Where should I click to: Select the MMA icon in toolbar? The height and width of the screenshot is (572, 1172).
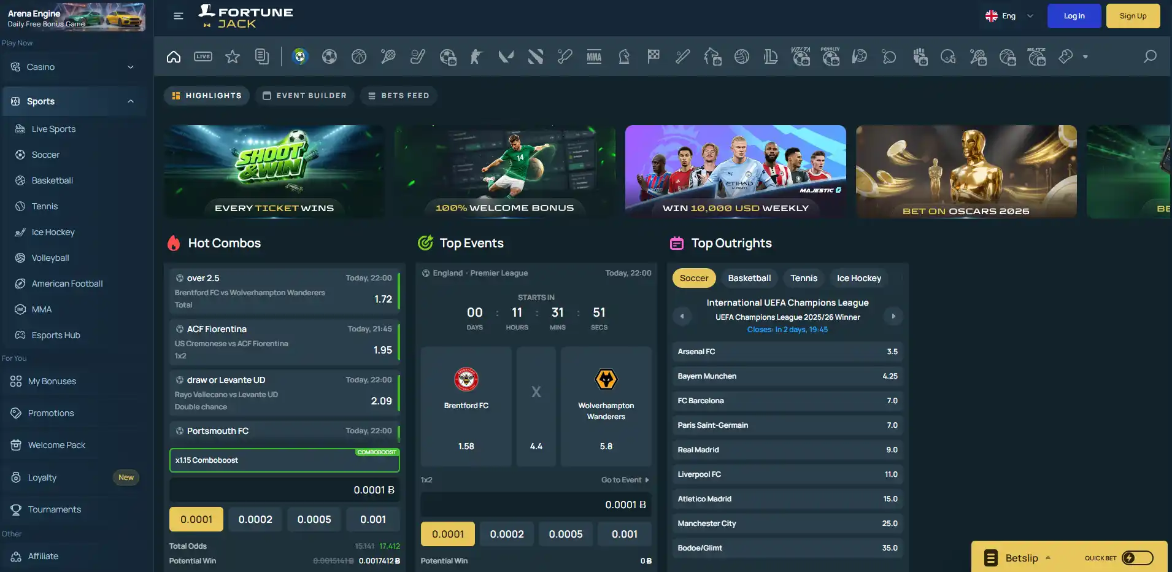[x=594, y=57]
